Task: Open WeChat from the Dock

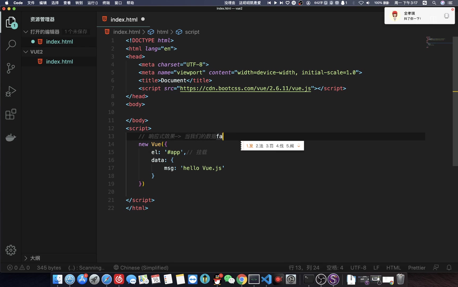Action: [x=229, y=280]
